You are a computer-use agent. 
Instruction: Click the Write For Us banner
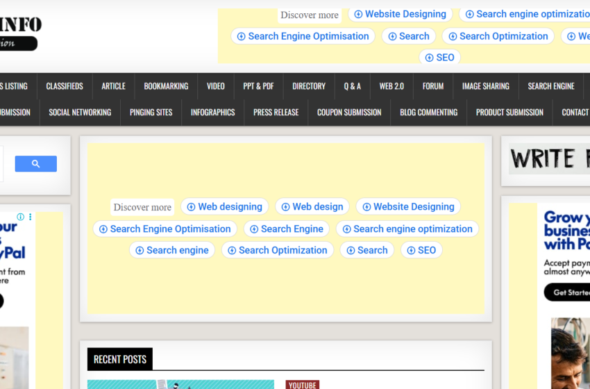[549, 159]
